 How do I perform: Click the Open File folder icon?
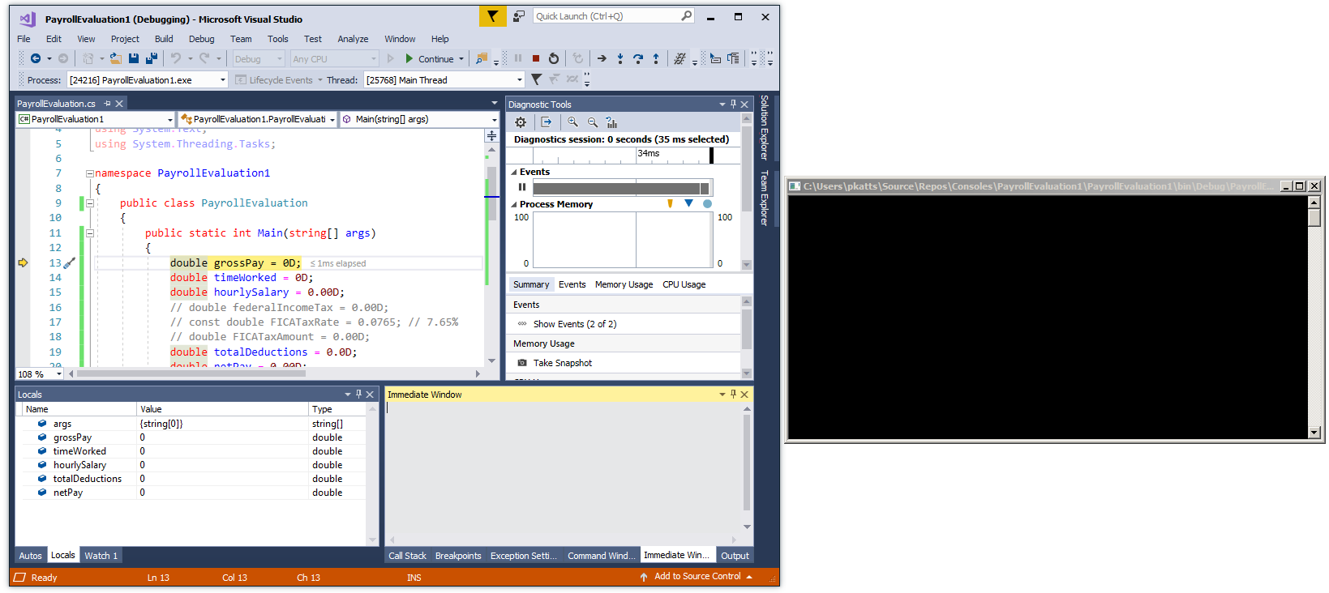coord(116,58)
